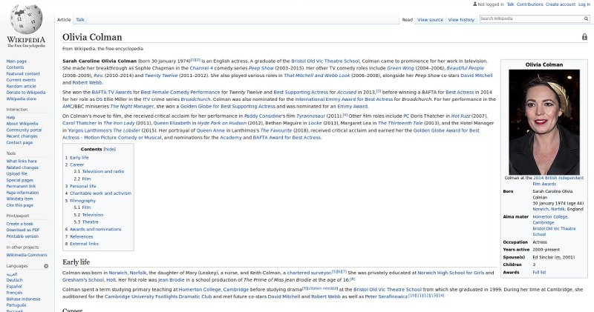Switch to the Talk tab
Viewport: 594px width, 312px height.
coord(80,20)
